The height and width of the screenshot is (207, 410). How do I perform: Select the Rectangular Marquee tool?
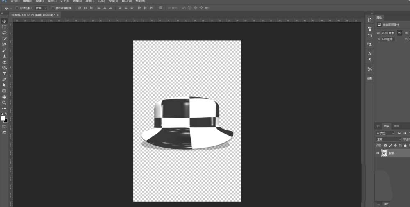pyautogui.click(x=4, y=27)
